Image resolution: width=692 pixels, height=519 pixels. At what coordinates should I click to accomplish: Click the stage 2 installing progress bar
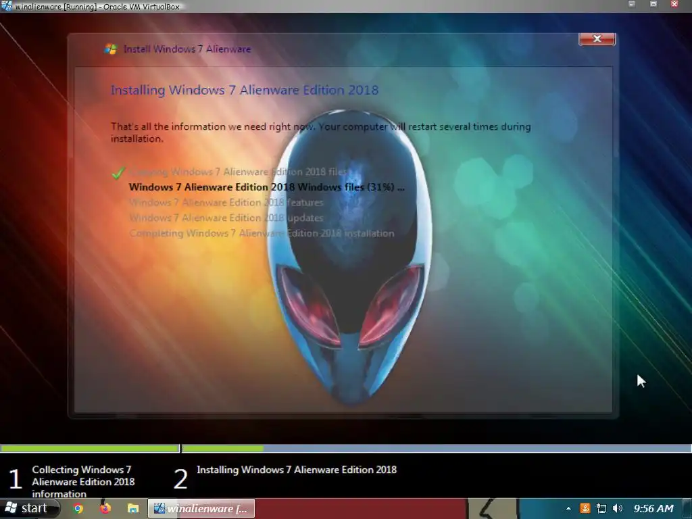click(x=437, y=449)
